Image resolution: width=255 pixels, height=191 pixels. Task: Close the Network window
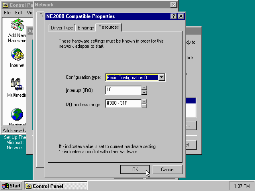174,5
